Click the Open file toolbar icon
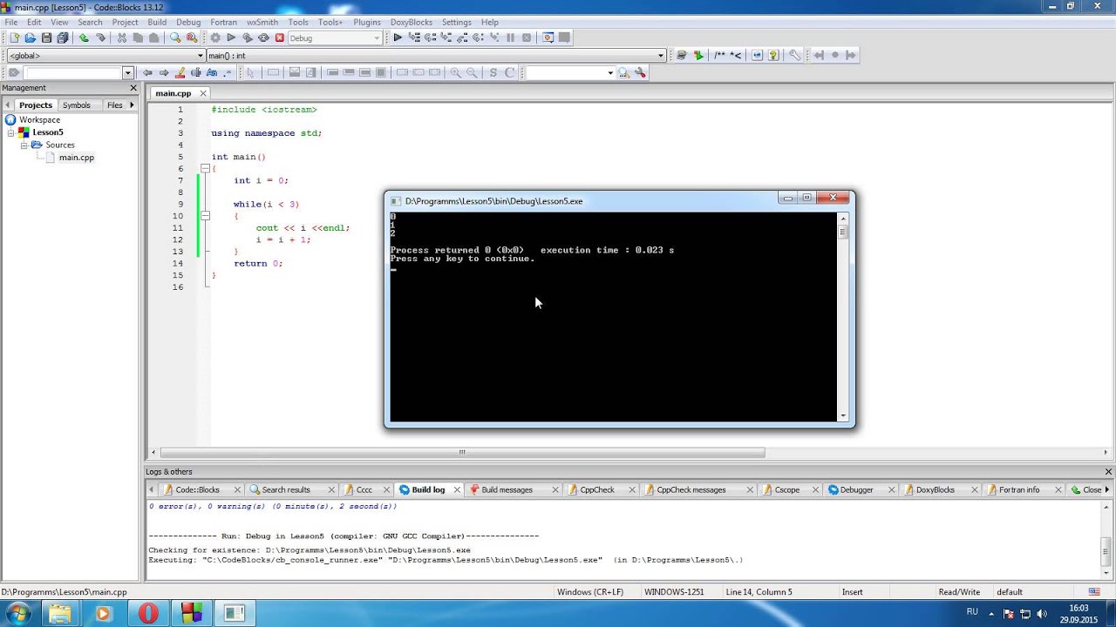The width and height of the screenshot is (1116, 627). tap(30, 37)
